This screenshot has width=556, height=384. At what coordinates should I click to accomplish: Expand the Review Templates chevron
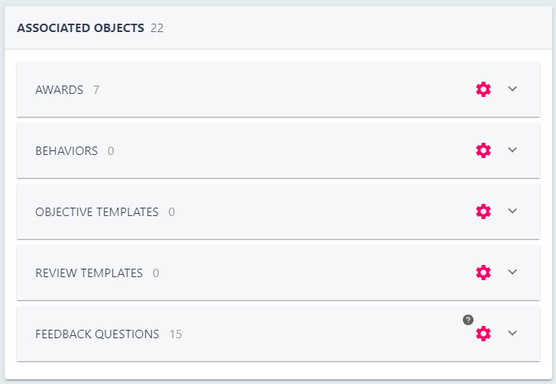(512, 272)
